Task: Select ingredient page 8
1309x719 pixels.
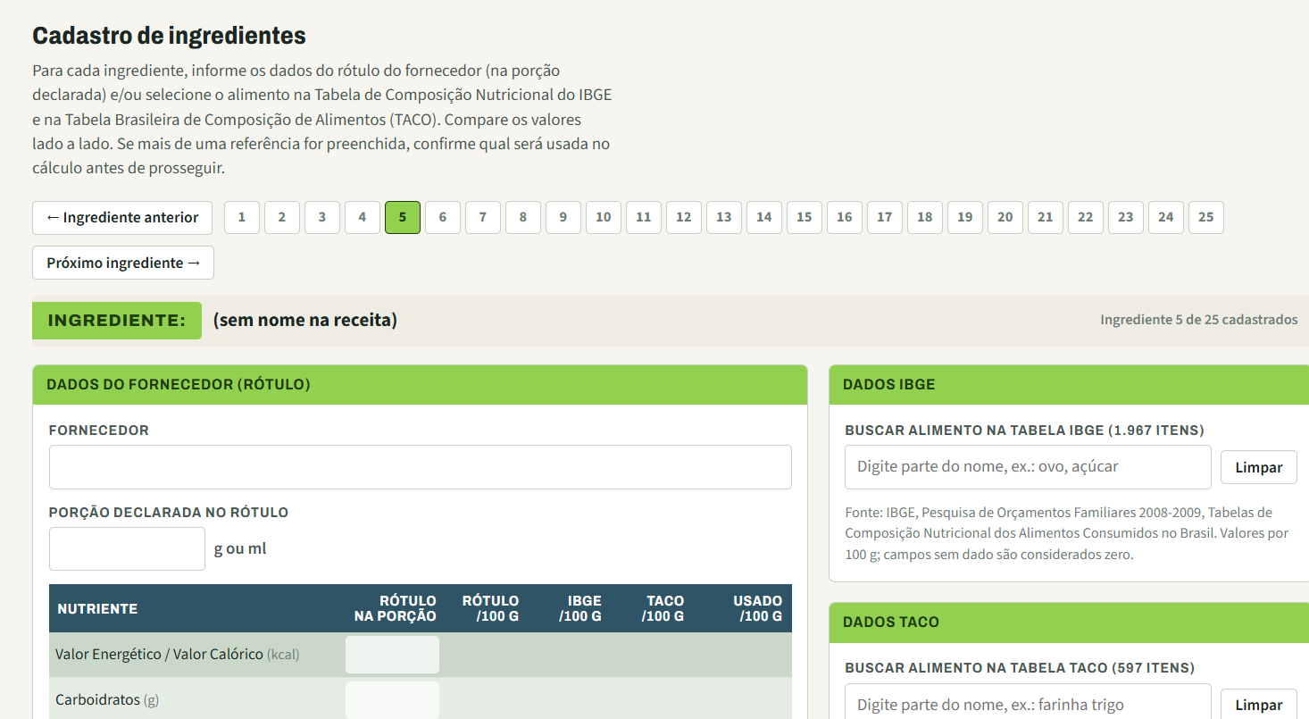Action: click(x=523, y=217)
